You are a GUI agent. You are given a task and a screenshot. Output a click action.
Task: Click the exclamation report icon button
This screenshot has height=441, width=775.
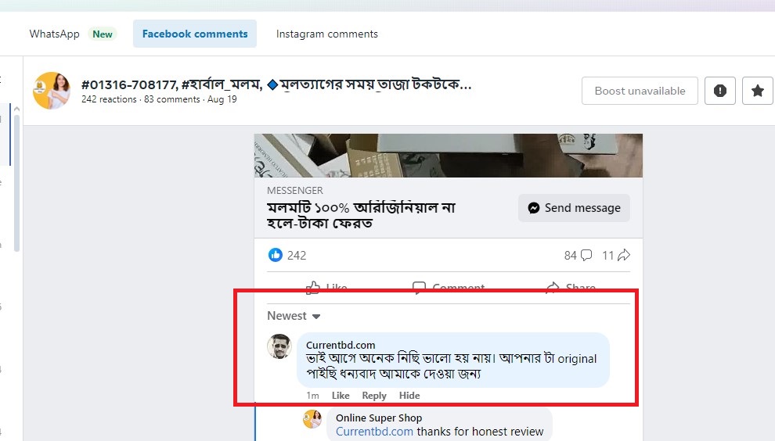(x=720, y=91)
